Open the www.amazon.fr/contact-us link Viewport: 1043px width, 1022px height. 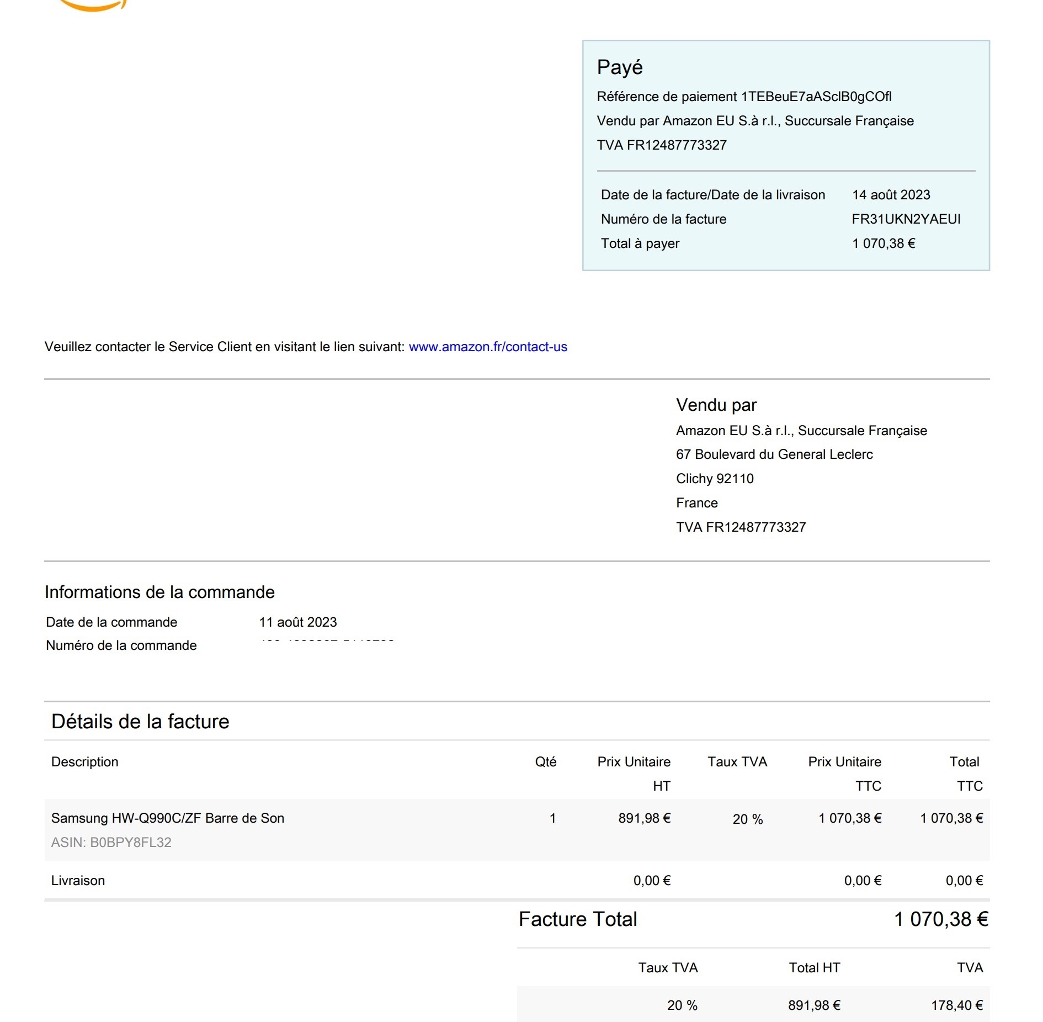(488, 347)
